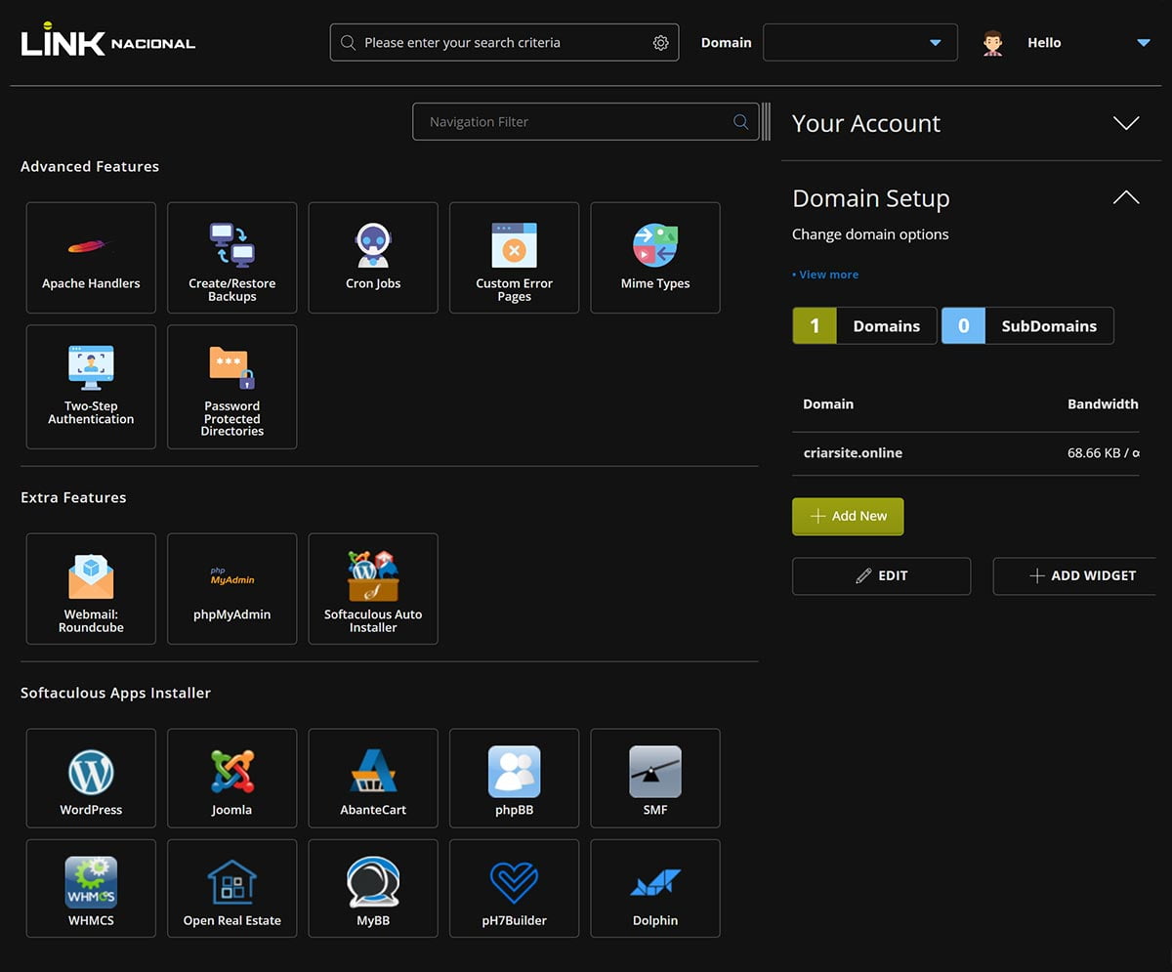The width and height of the screenshot is (1172, 972).
Task: Click the search settings gear icon
Action: [660, 43]
